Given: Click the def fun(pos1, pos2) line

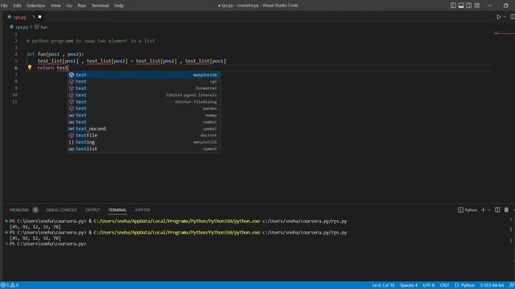Looking at the screenshot, I should pos(56,55).
